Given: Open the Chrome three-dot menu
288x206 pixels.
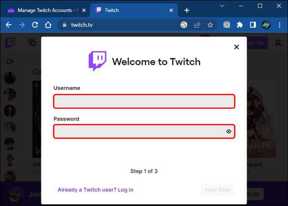Looking at the screenshot, I should pyautogui.click(x=279, y=25).
